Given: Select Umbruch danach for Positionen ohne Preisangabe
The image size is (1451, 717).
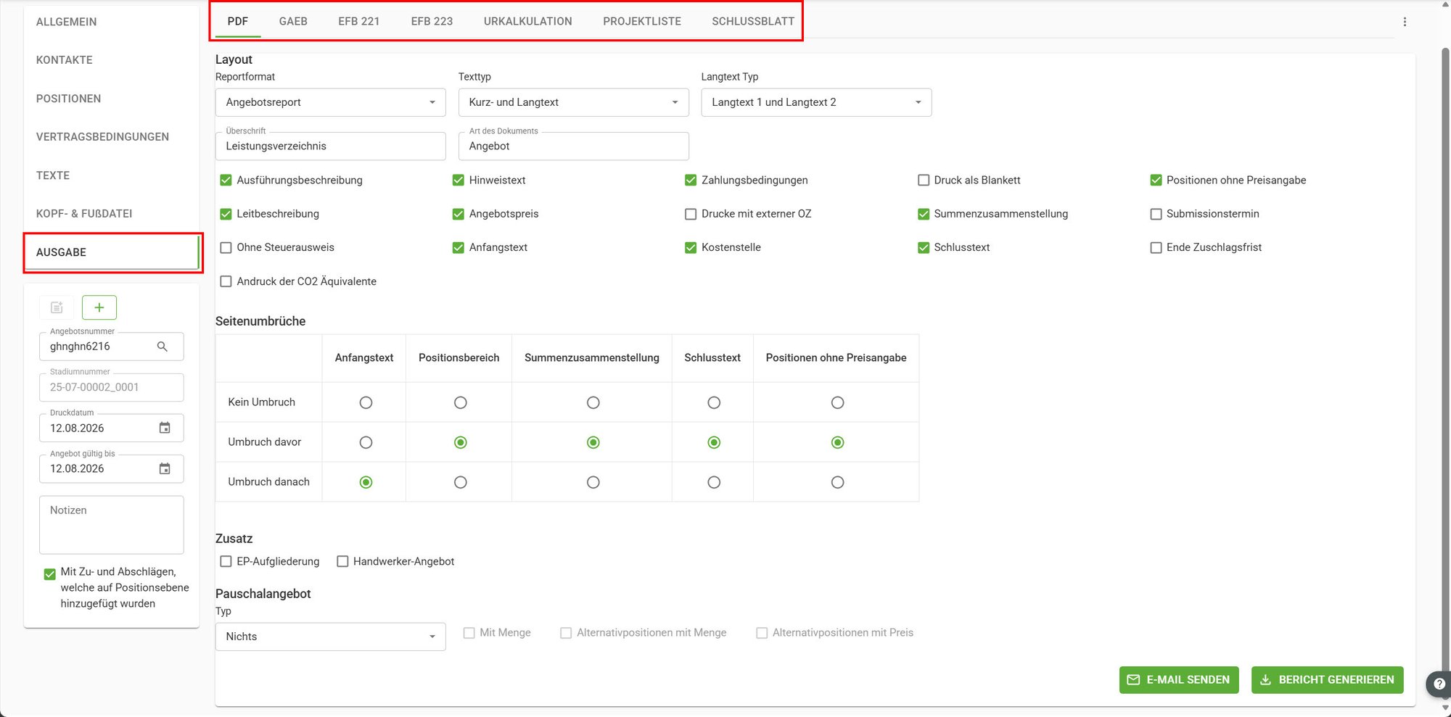Looking at the screenshot, I should (x=837, y=482).
